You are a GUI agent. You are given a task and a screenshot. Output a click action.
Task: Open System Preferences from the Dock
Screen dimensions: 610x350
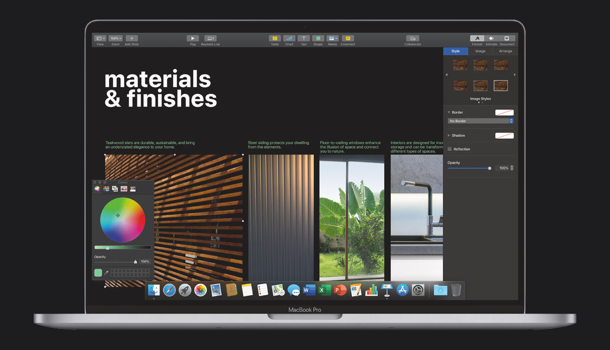418,290
